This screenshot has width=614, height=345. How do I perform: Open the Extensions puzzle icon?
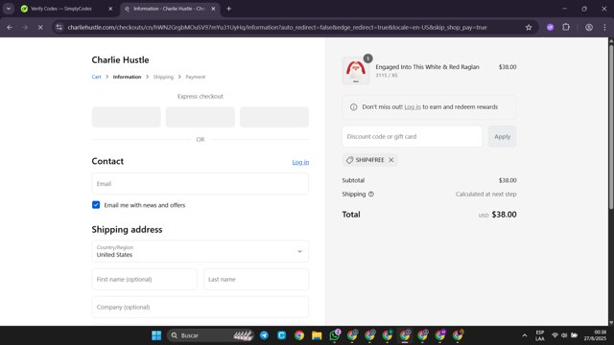coord(566,28)
